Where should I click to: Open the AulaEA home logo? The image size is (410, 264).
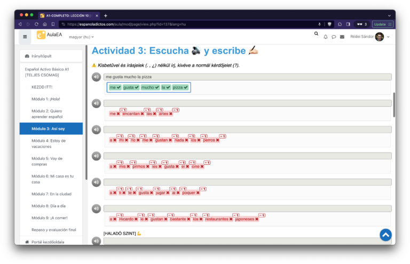click(50, 35)
